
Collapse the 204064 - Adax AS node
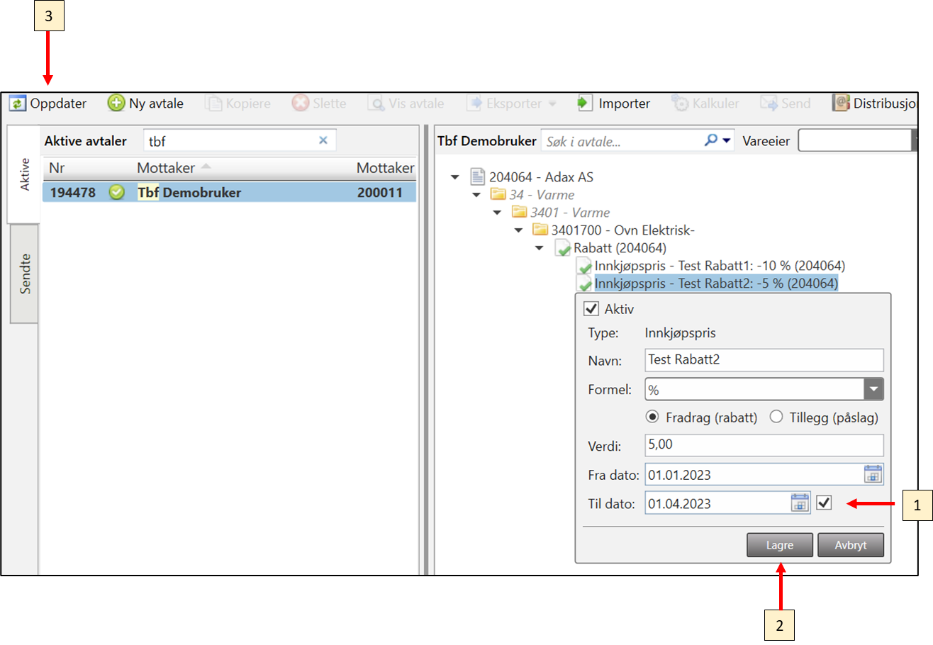[x=454, y=176]
